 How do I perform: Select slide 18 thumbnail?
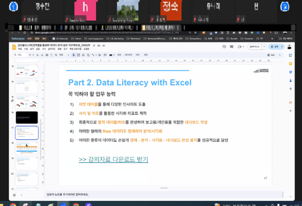pos(27,148)
